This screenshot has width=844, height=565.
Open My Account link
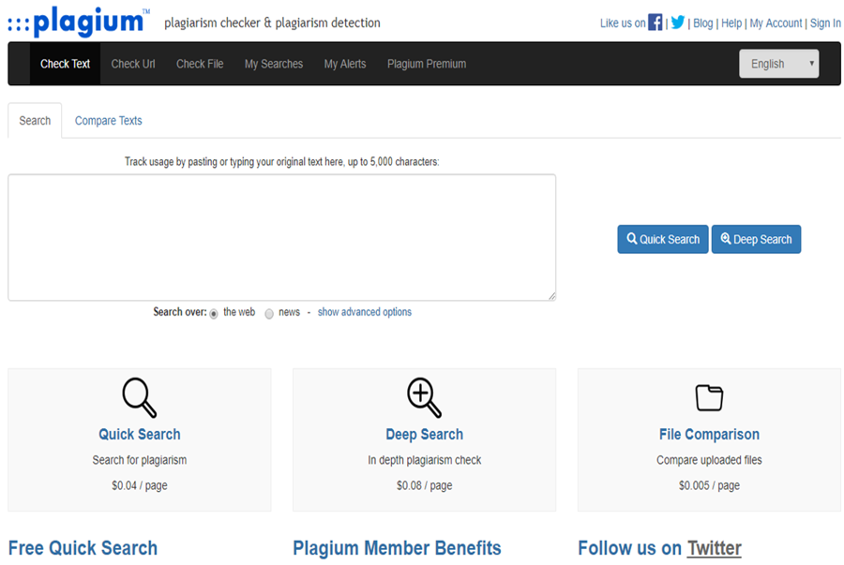pos(776,23)
